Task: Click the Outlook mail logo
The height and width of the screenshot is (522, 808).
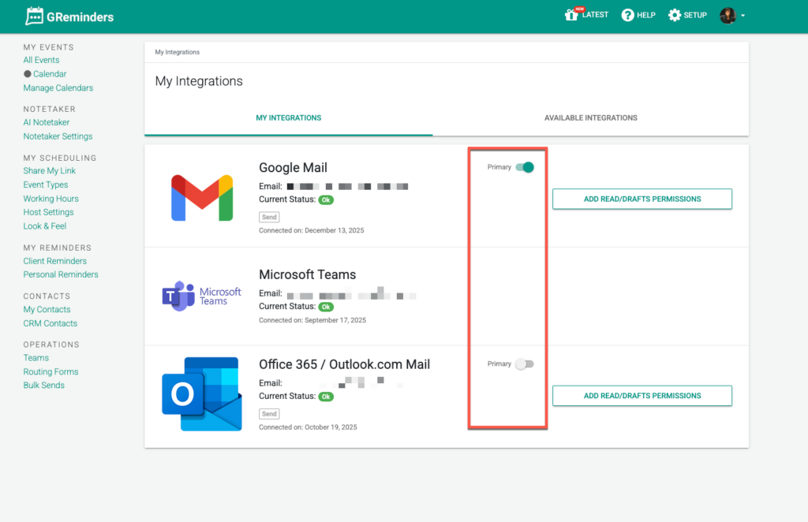Action: point(202,393)
